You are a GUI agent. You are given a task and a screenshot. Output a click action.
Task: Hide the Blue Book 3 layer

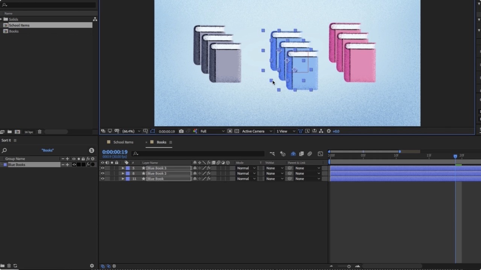coord(102,168)
